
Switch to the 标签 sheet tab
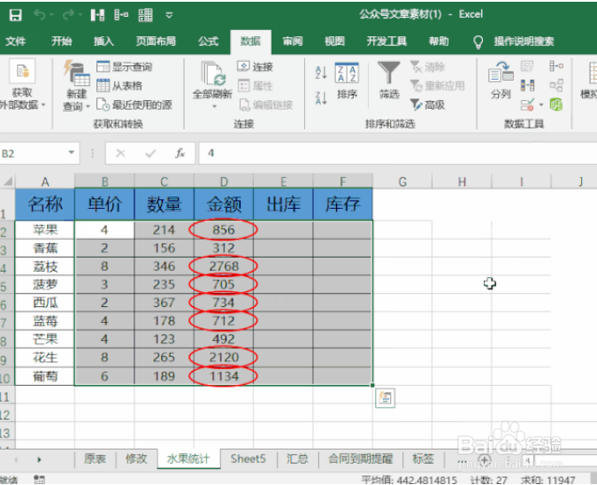(x=423, y=458)
